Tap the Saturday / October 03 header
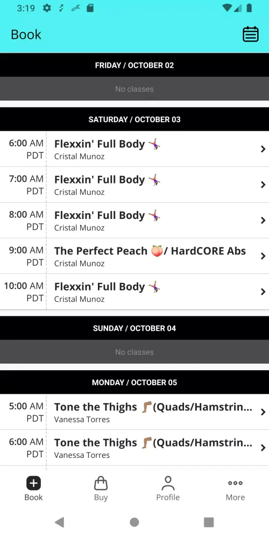Viewport: 269px width, 538px height. point(134,119)
